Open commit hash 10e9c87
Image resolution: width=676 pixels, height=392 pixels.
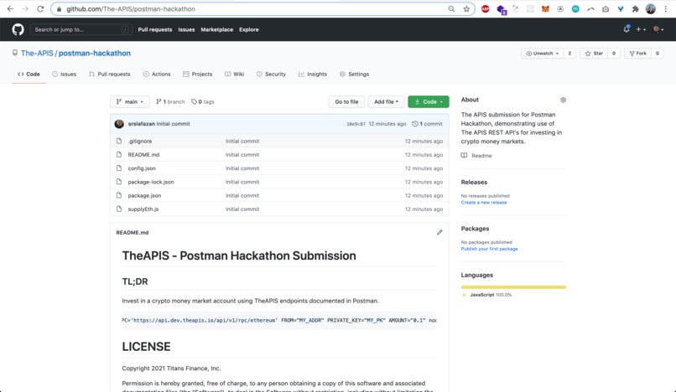pos(356,124)
